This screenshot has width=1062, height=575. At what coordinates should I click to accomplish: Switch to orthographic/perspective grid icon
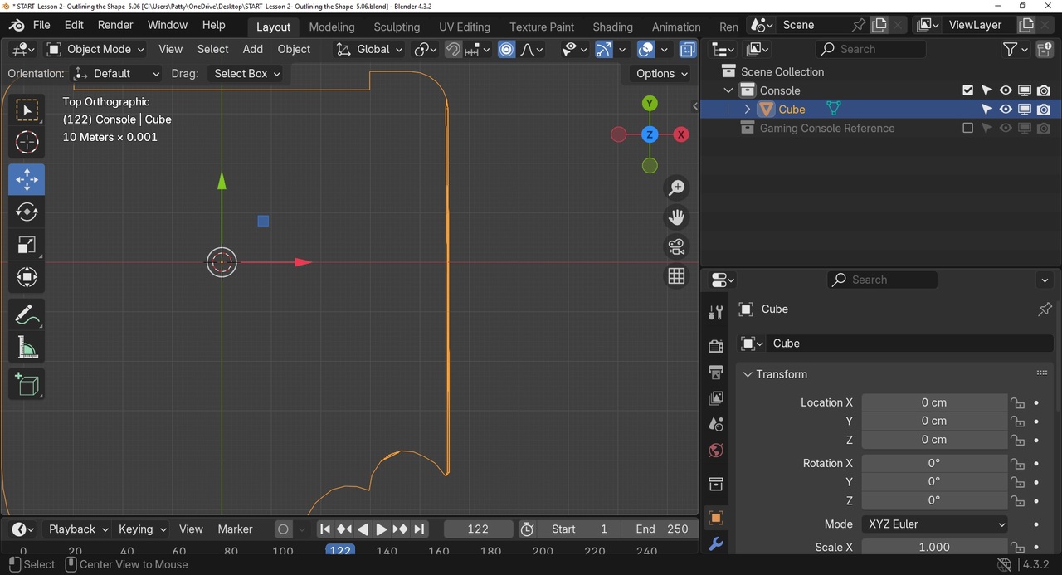pos(677,276)
